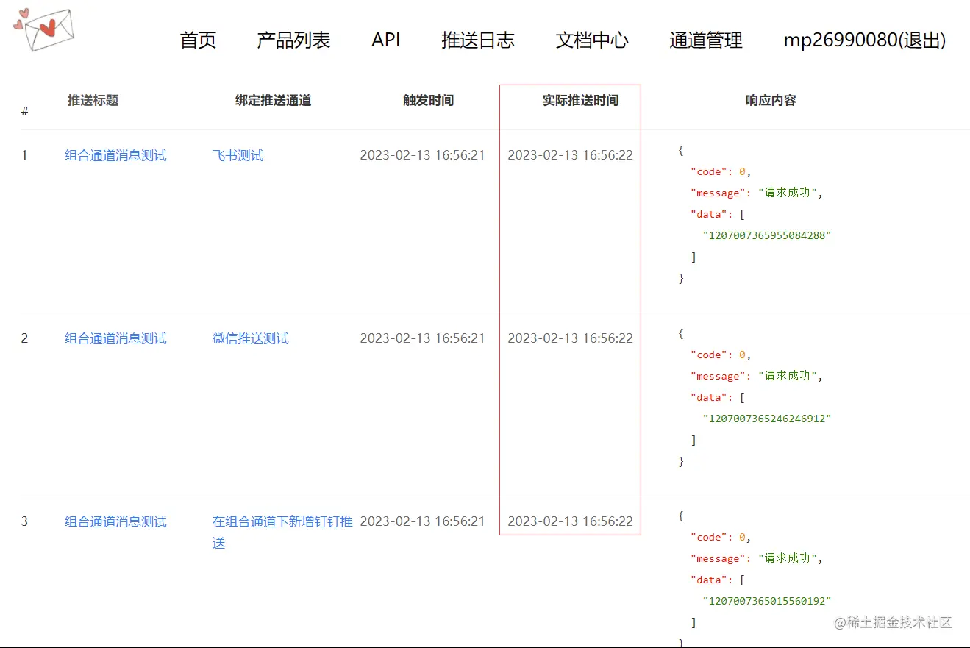Click the 推送标题 column header
The image size is (970, 648).
click(x=92, y=101)
